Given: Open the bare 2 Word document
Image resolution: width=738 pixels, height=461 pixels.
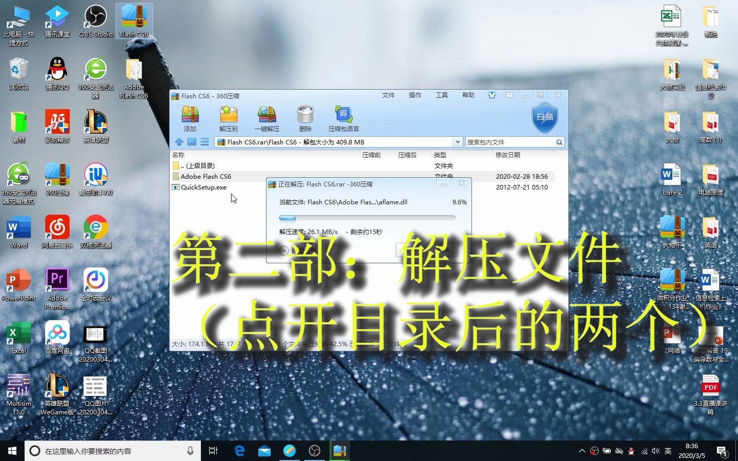Looking at the screenshot, I should click(x=672, y=180).
